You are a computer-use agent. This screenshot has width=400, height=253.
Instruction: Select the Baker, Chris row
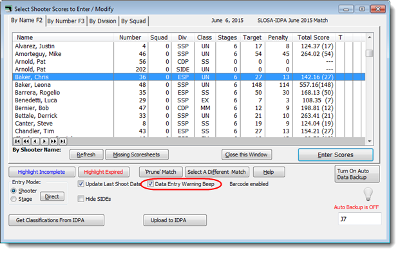pyautogui.click(x=189, y=77)
